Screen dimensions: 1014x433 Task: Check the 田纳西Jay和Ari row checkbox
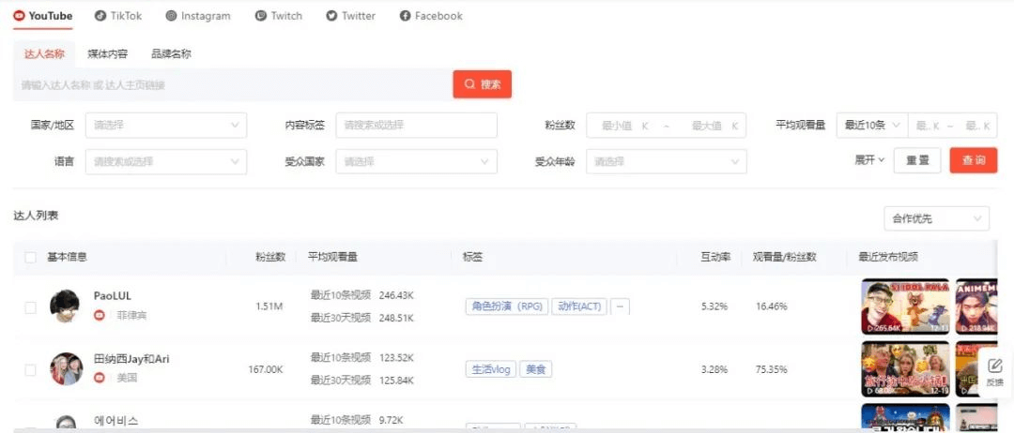pyautogui.click(x=31, y=369)
